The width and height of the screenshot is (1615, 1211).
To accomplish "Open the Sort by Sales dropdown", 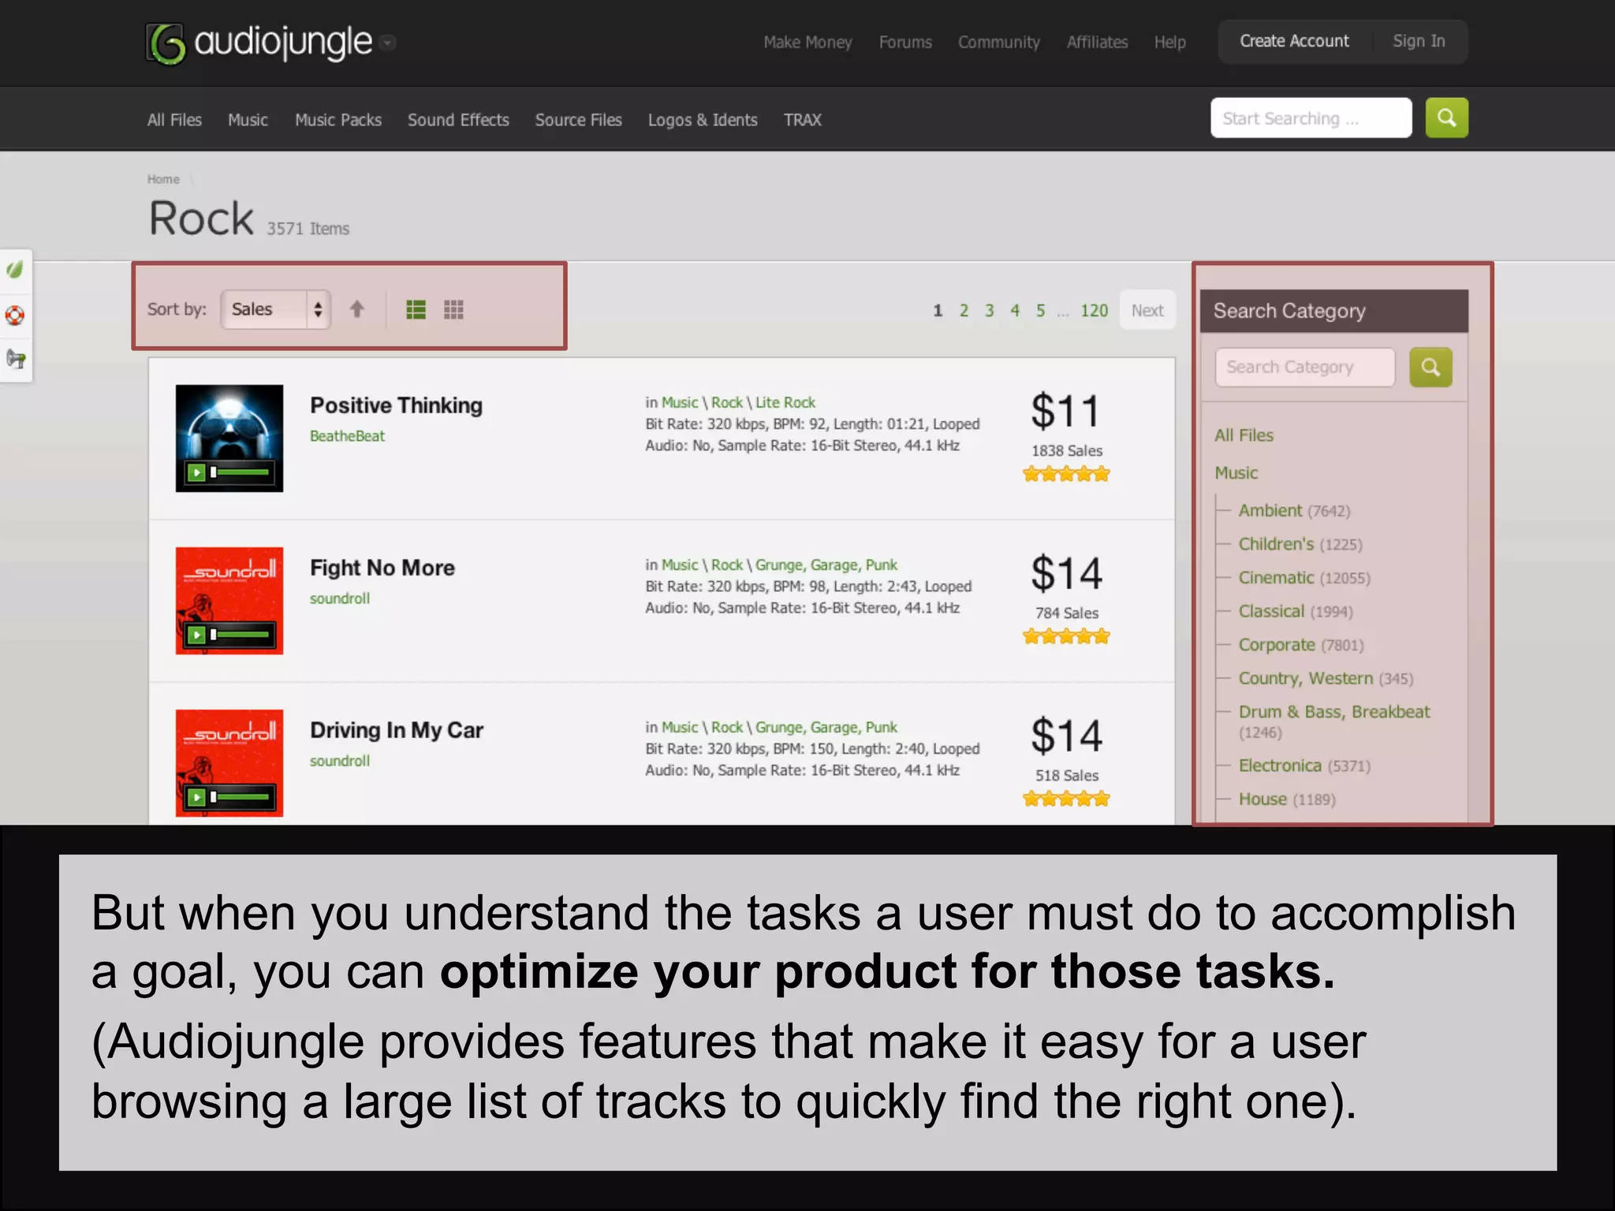I will coord(275,309).
